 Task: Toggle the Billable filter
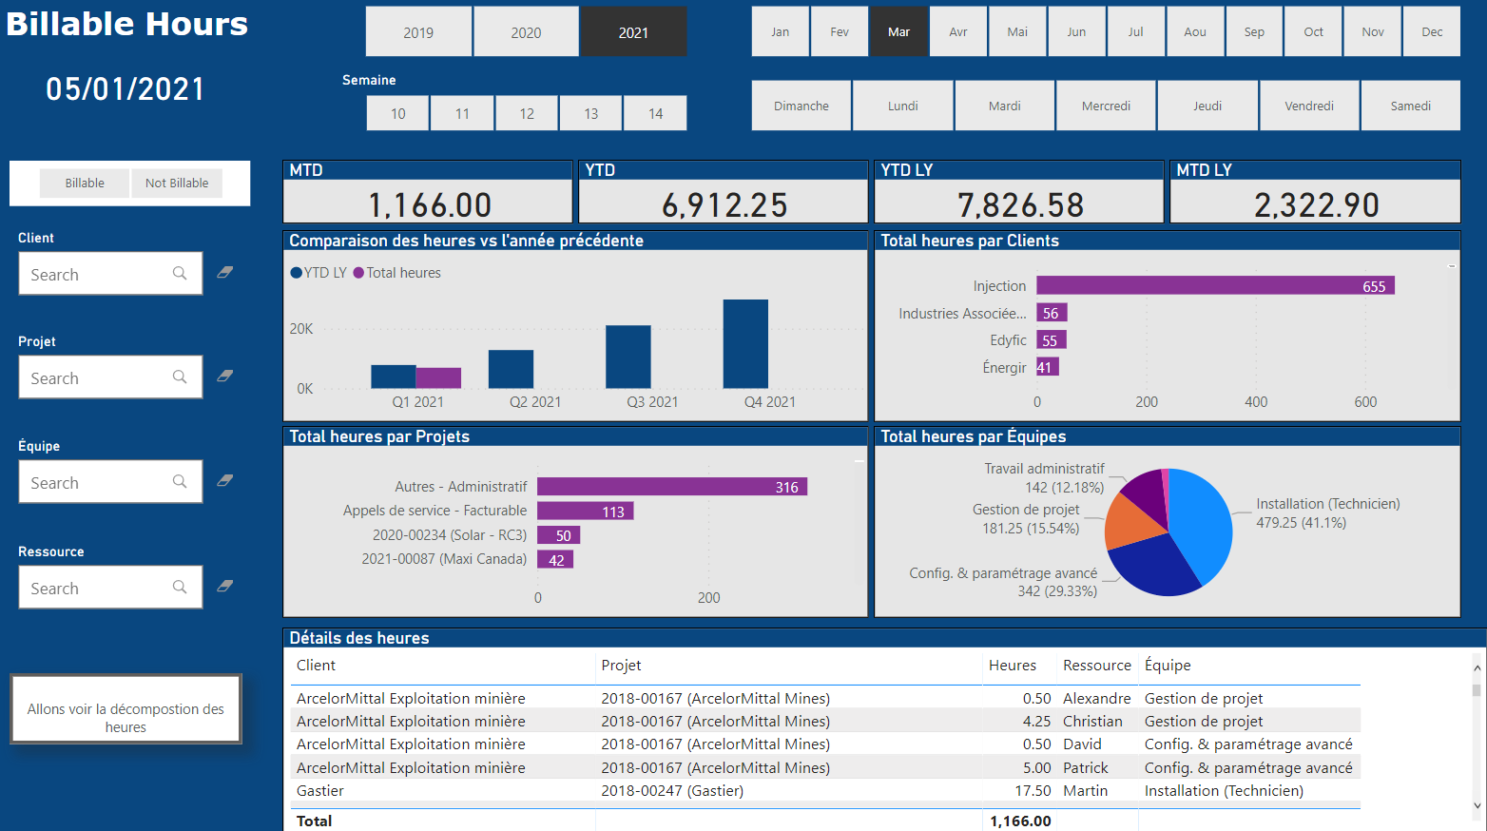tap(85, 184)
